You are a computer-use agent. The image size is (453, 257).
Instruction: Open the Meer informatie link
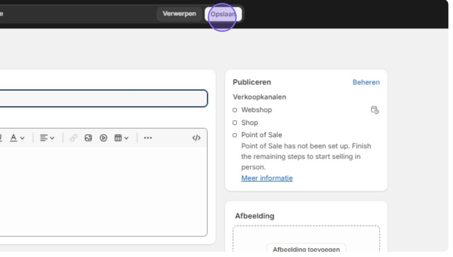pyautogui.click(x=267, y=178)
